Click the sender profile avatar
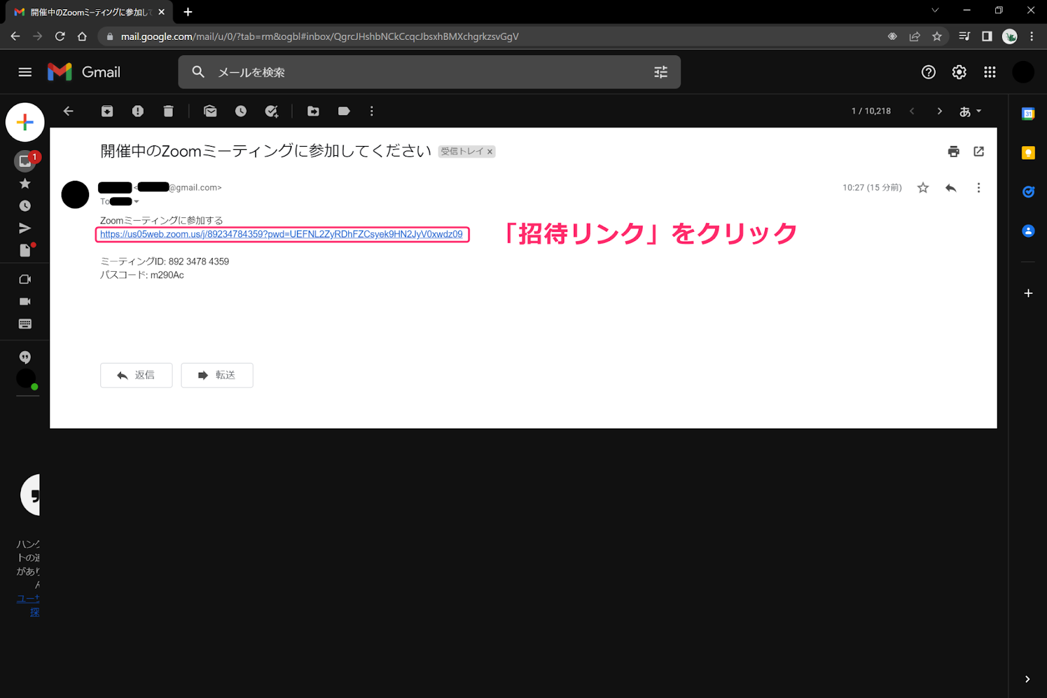 pos(75,194)
